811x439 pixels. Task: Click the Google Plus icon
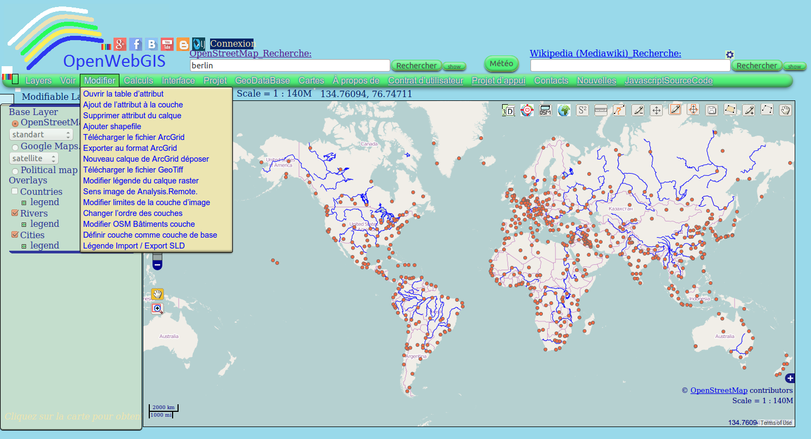click(x=120, y=44)
